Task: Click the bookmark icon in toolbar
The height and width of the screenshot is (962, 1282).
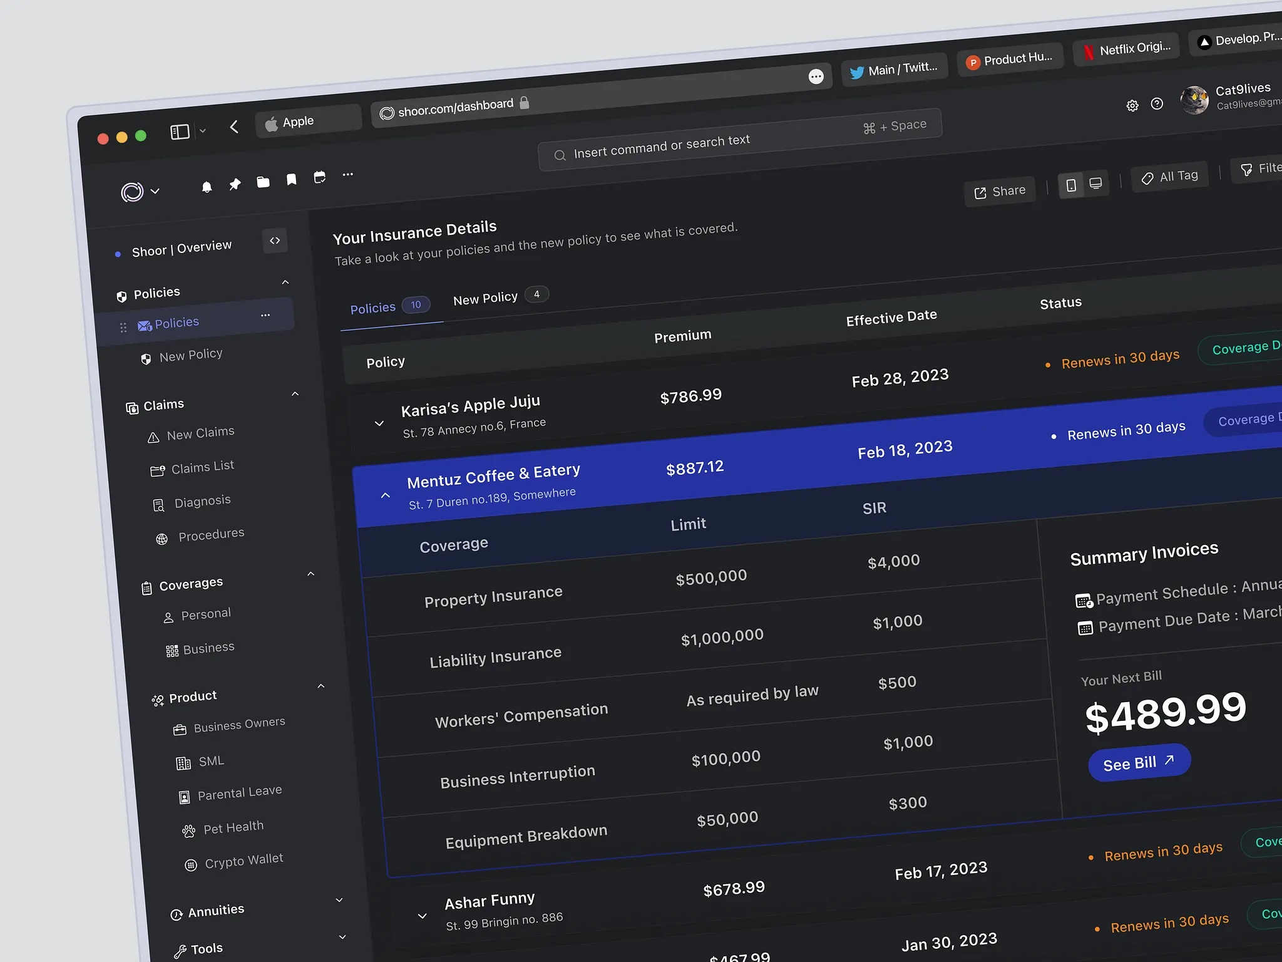Action: click(291, 180)
